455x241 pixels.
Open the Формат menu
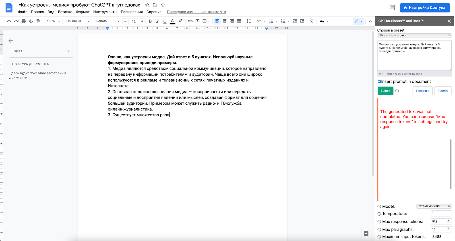[x=83, y=12]
